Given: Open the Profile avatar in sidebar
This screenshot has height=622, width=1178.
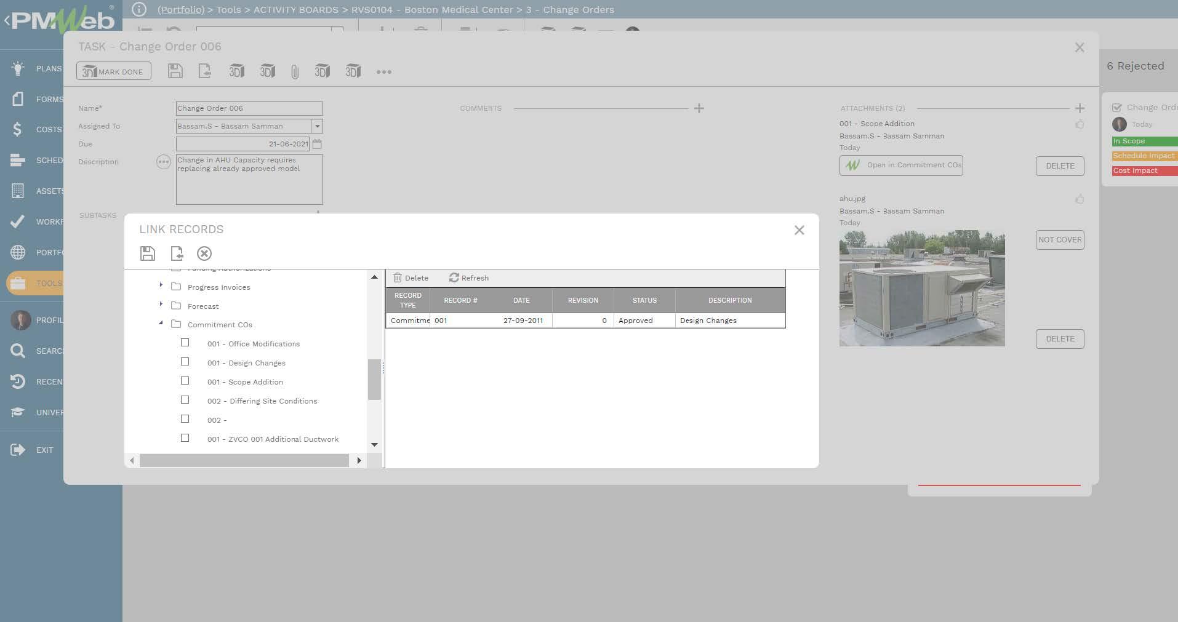Looking at the screenshot, I should coord(21,320).
